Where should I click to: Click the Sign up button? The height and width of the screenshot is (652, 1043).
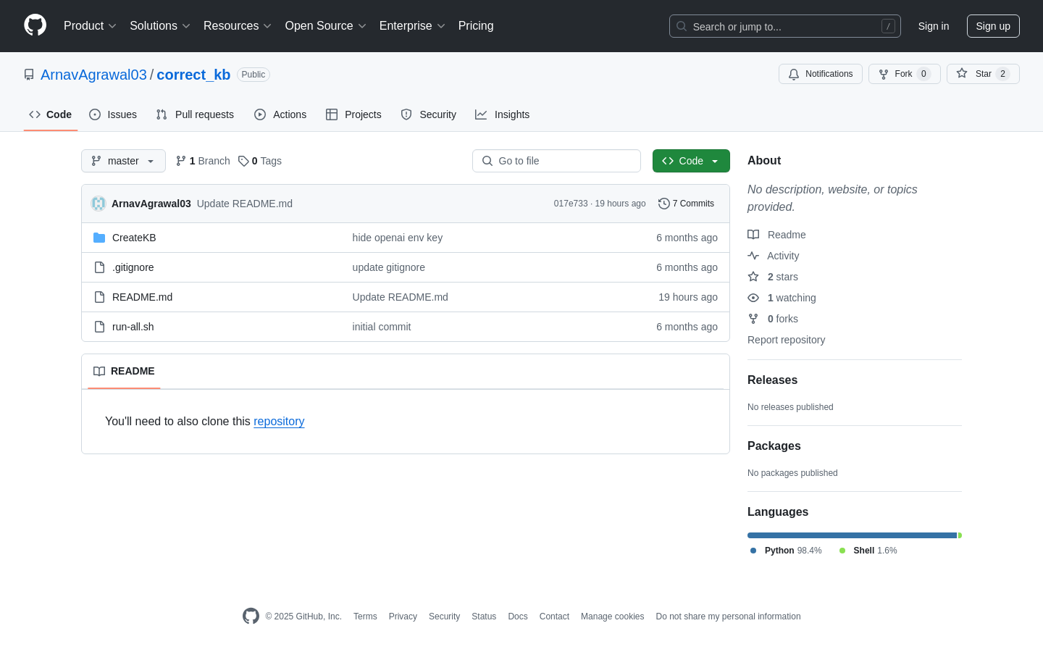click(x=993, y=26)
